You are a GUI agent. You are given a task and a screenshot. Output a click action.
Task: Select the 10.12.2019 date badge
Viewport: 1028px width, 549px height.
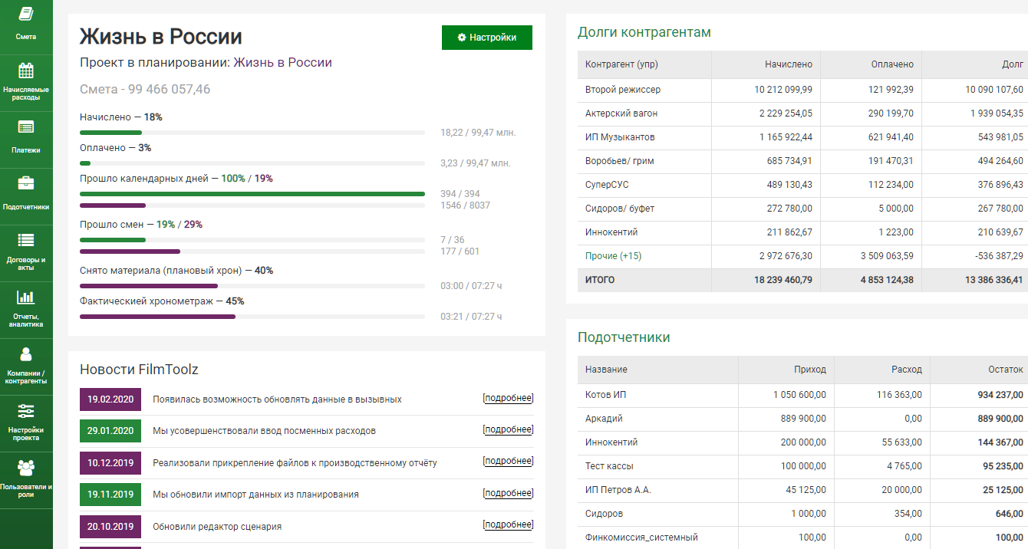point(110,463)
